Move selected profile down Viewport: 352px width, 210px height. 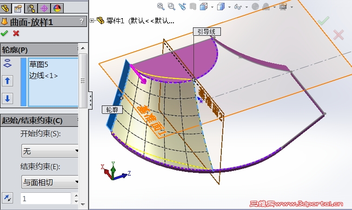point(7,98)
